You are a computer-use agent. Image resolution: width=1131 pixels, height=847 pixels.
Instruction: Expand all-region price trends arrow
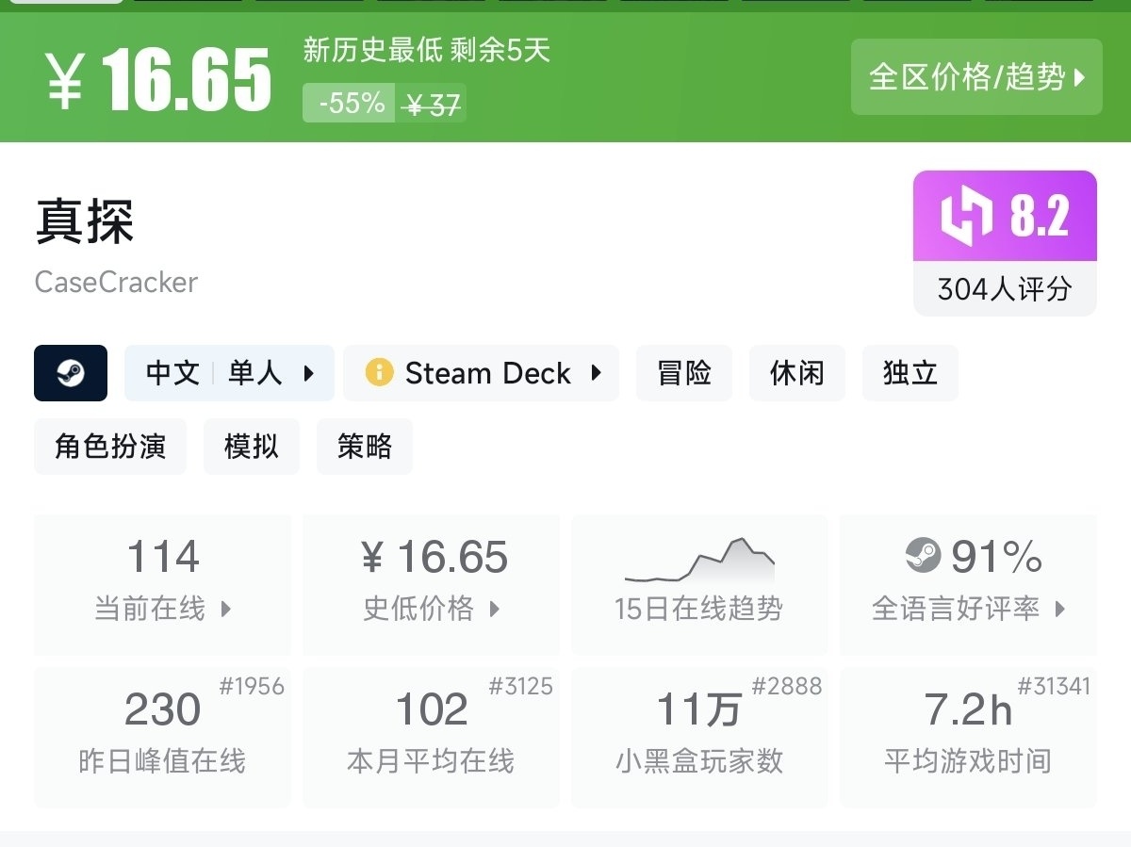(x=1080, y=77)
